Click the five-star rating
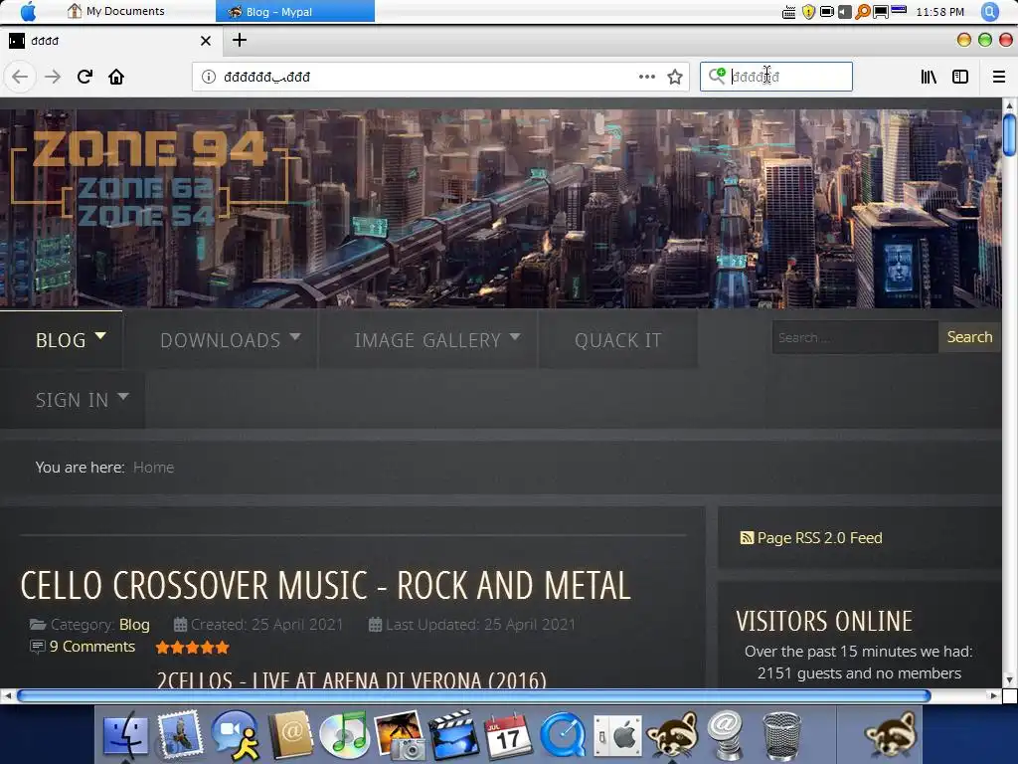Viewport: 1018px width, 764px height. (192, 647)
